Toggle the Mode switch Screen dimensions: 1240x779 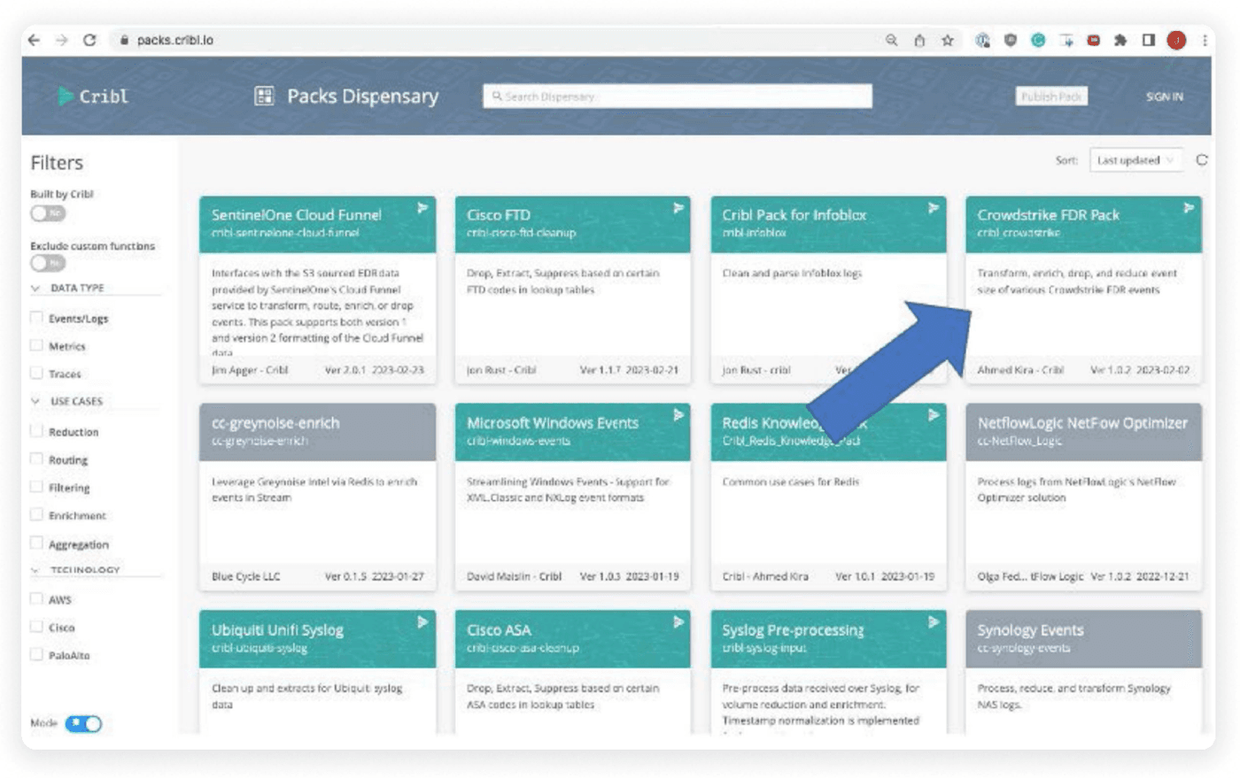83,723
